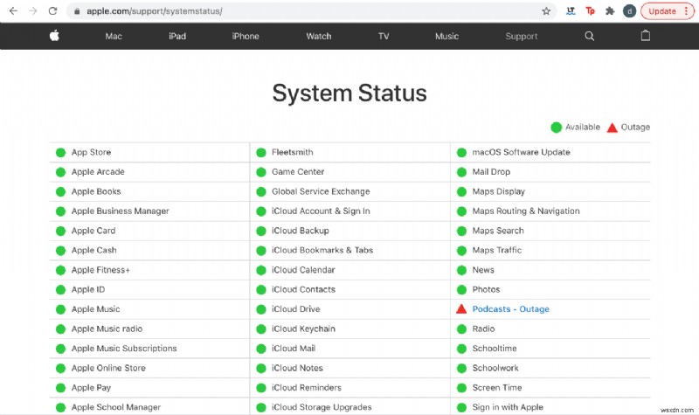Open the TV menu item
The height and width of the screenshot is (415, 699).
[x=384, y=36]
